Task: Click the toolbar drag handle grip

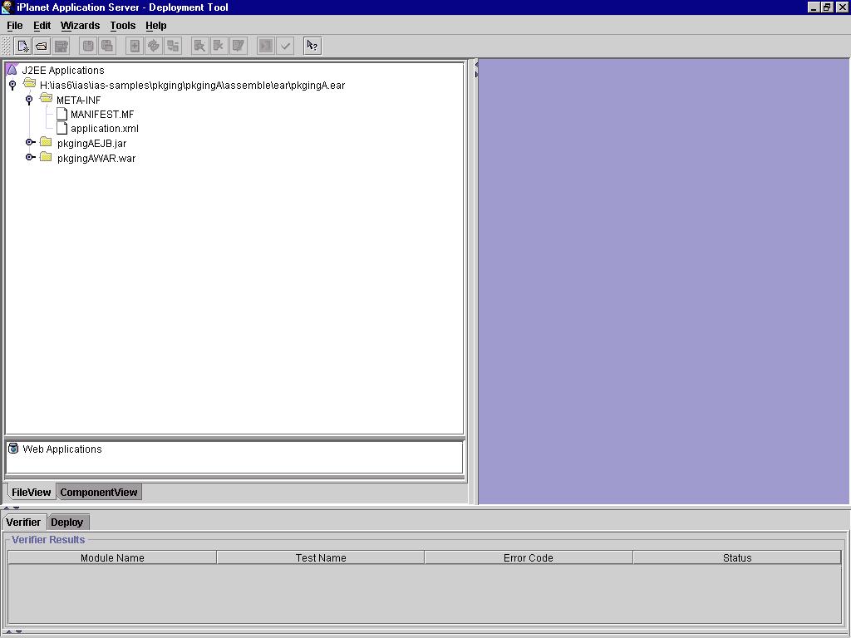Action: [7, 47]
